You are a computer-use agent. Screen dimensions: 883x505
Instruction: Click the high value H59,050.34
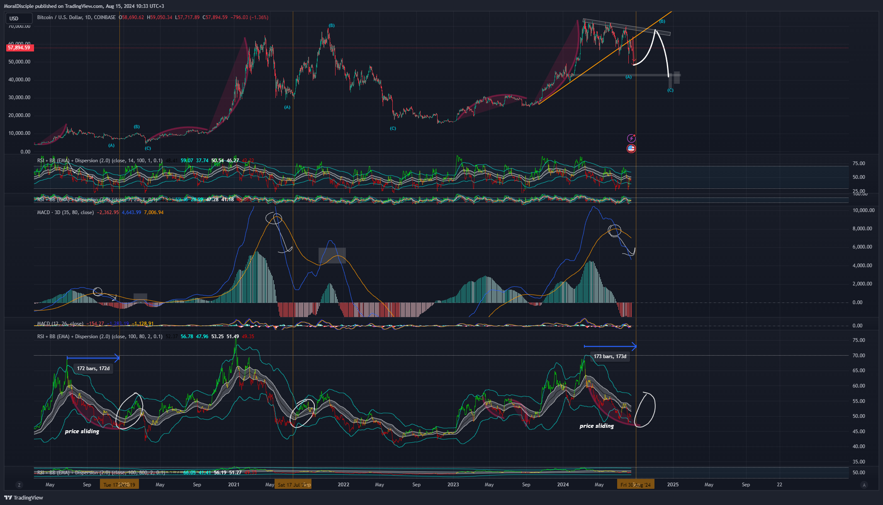(160, 17)
